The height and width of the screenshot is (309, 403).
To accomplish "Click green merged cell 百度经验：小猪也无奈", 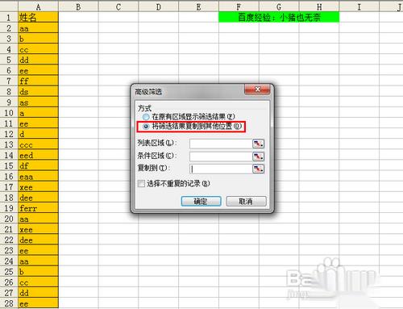I will (x=279, y=18).
